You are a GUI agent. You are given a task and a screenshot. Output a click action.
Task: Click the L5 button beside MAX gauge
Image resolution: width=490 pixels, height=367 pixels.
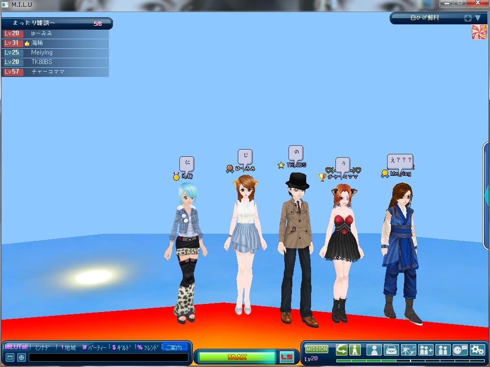pos(286,357)
